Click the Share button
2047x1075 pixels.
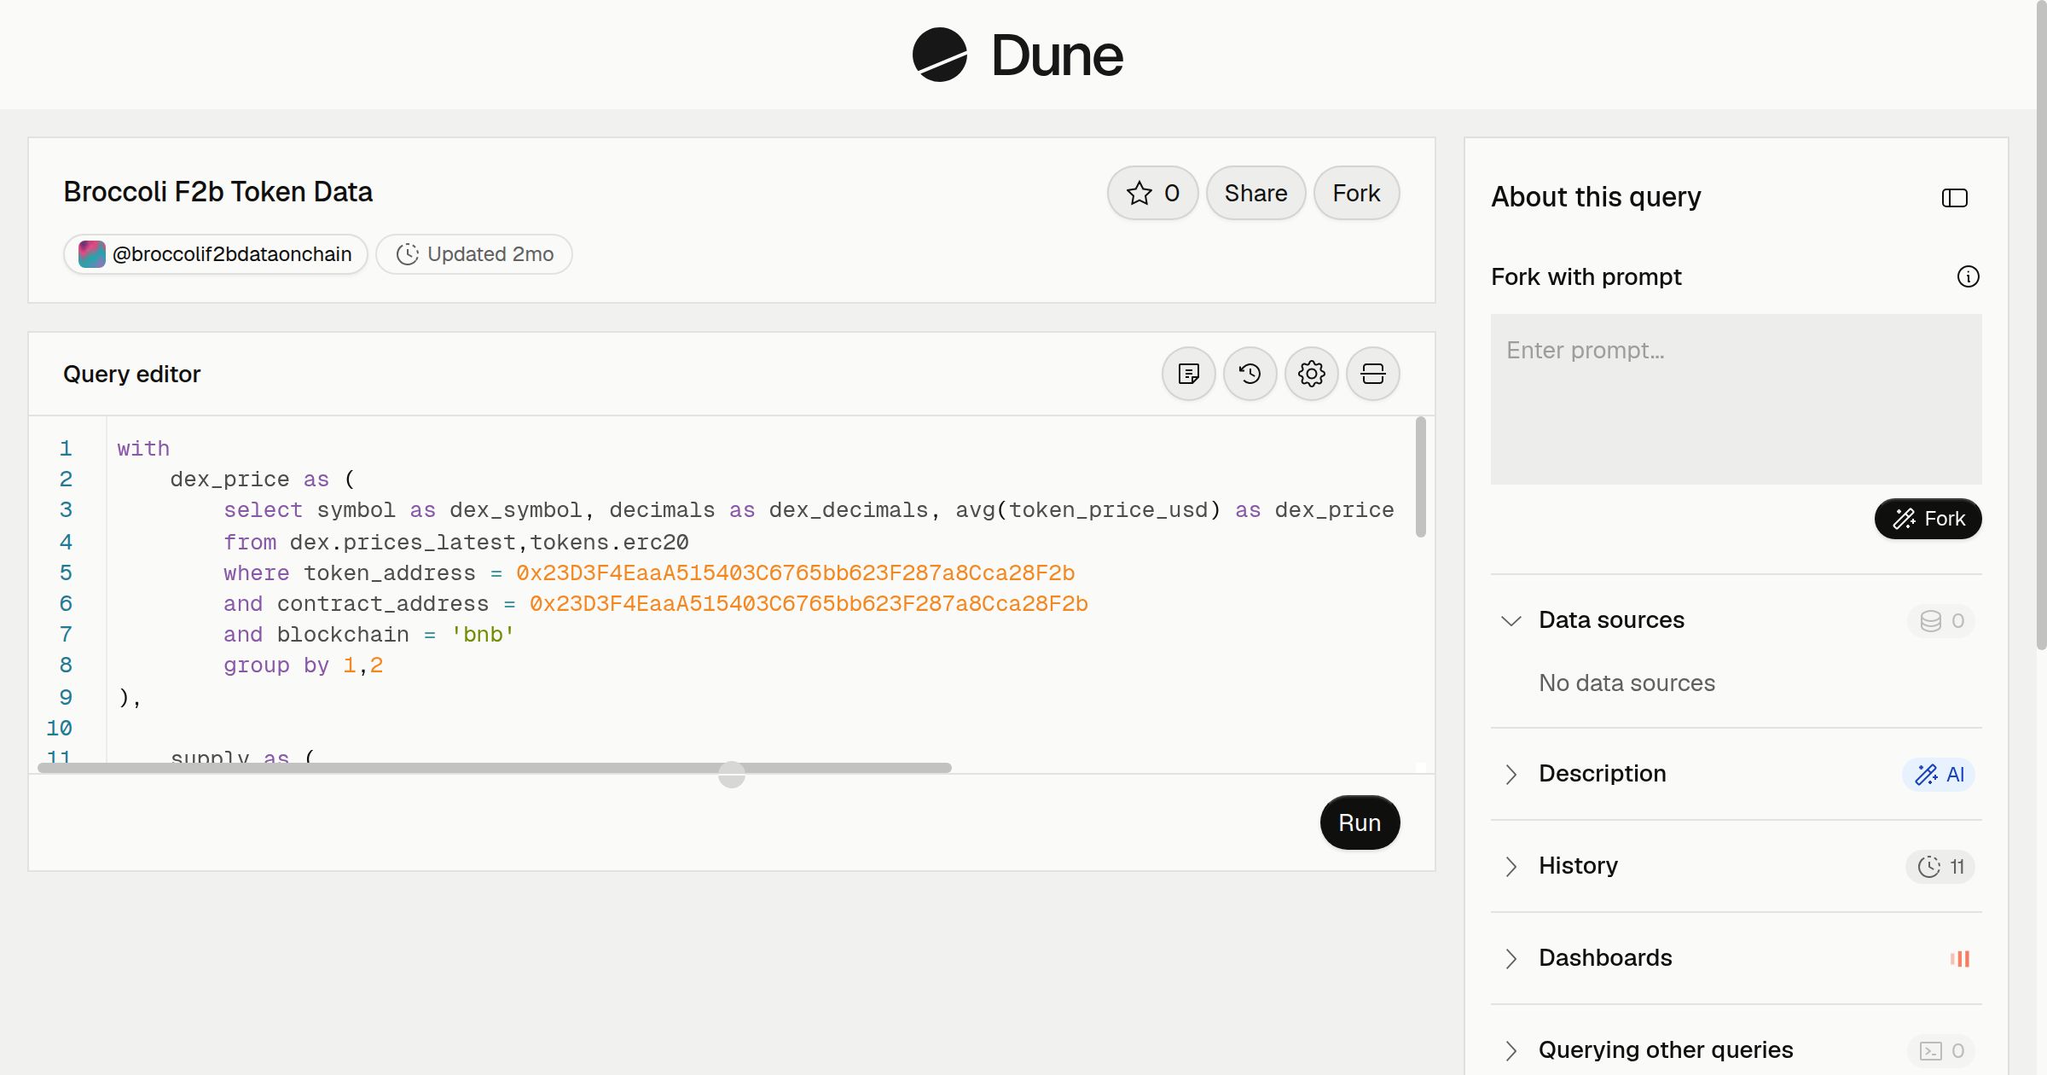1255,193
